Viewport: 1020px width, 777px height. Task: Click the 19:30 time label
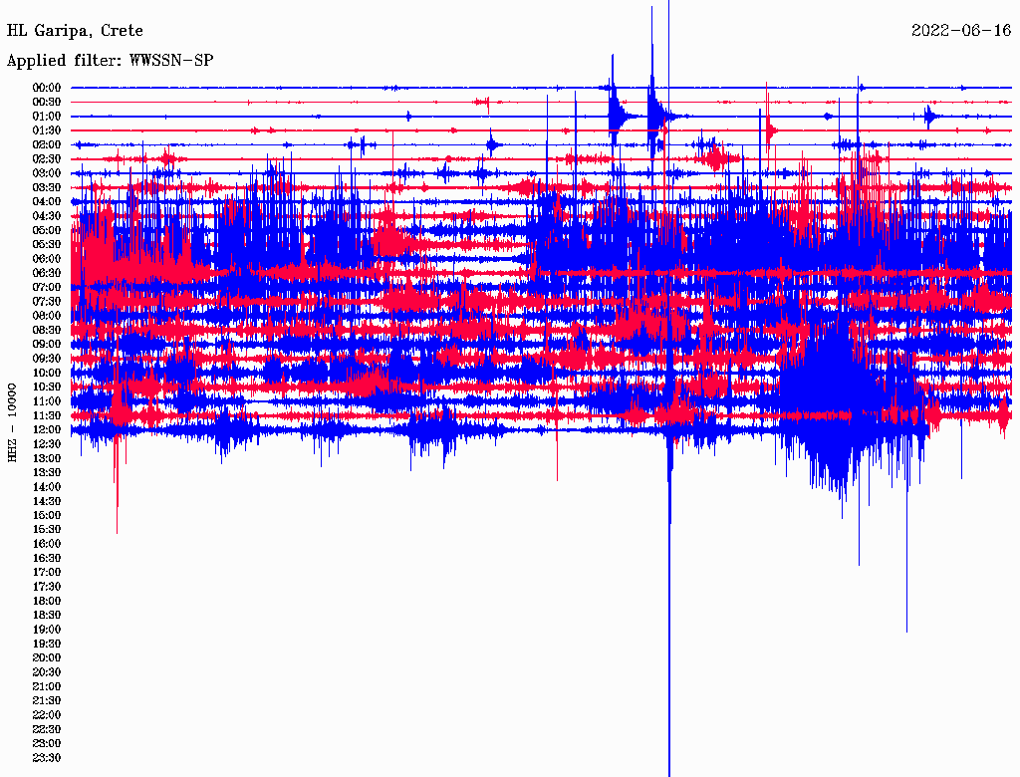tap(47, 644)
